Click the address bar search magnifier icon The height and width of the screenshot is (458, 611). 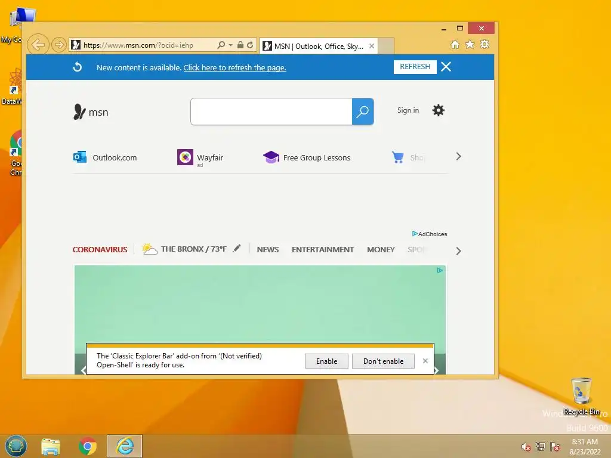(221, 45)
